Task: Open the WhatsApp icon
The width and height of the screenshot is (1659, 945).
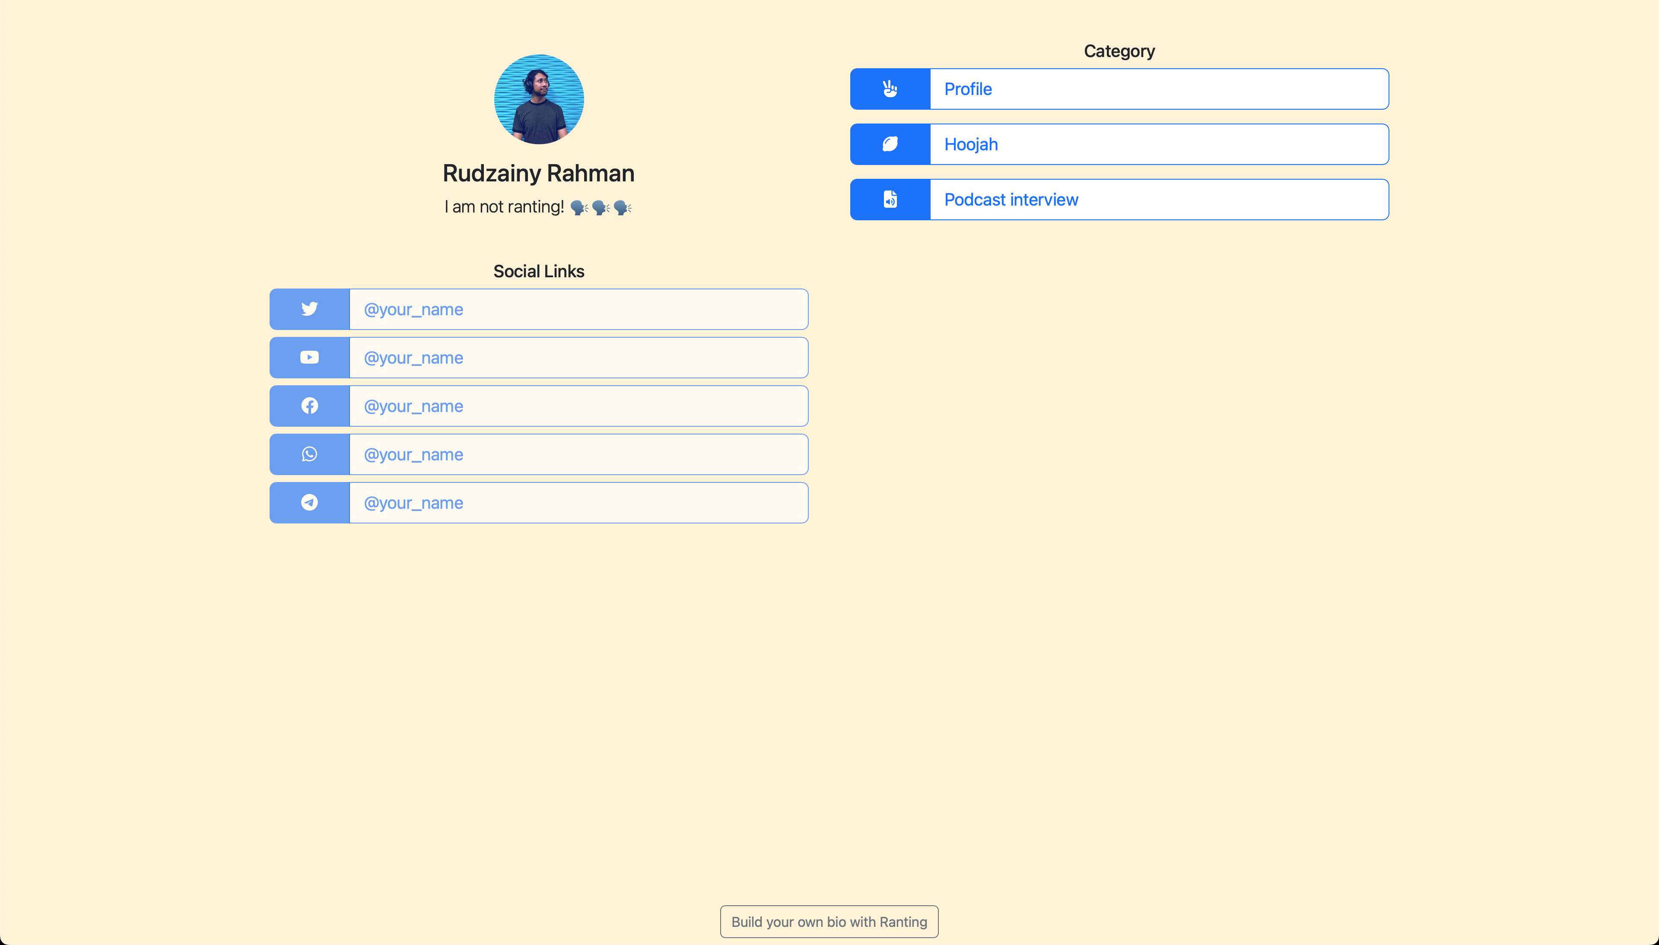Action: [x=309, y=453]
